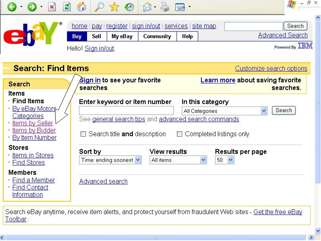The width and height of the screenshot is (321, 241).
Task: Open the pay link
Action: pyautogui.click(x=97, y=26)
